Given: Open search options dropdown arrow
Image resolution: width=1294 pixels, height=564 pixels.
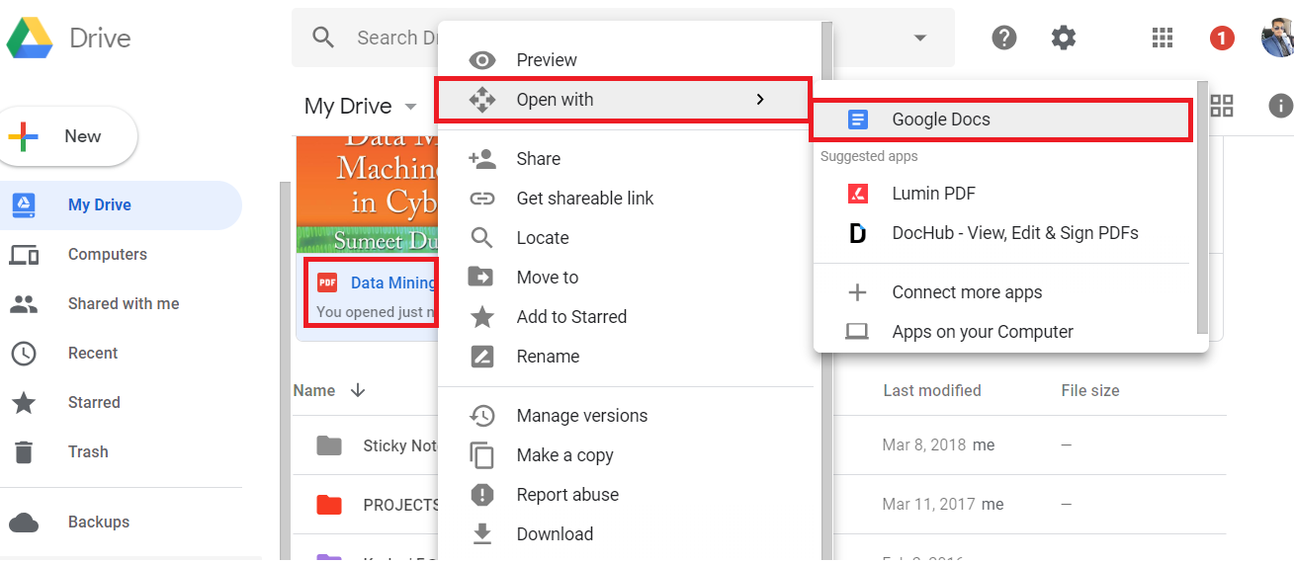Looking at the screenshot, I should [920, 39].
